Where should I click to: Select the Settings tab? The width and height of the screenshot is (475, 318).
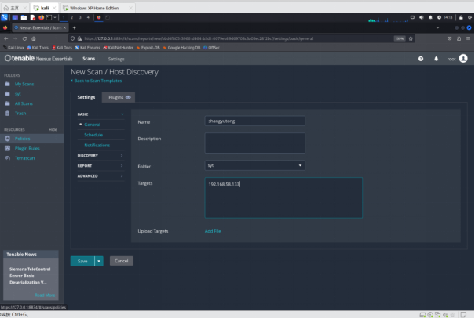(x=86, y=97)
